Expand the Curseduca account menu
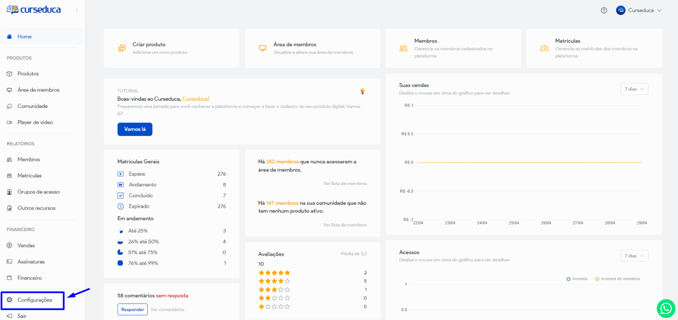 [x=639, y=11]
